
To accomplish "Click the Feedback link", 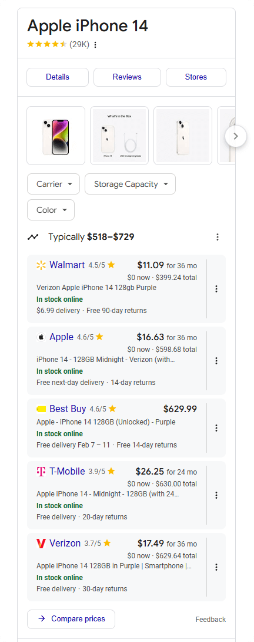I will pos(210,619).
